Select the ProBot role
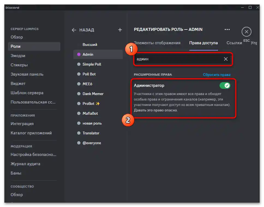Viewport: 264px width, 207px height. (88, 104)
